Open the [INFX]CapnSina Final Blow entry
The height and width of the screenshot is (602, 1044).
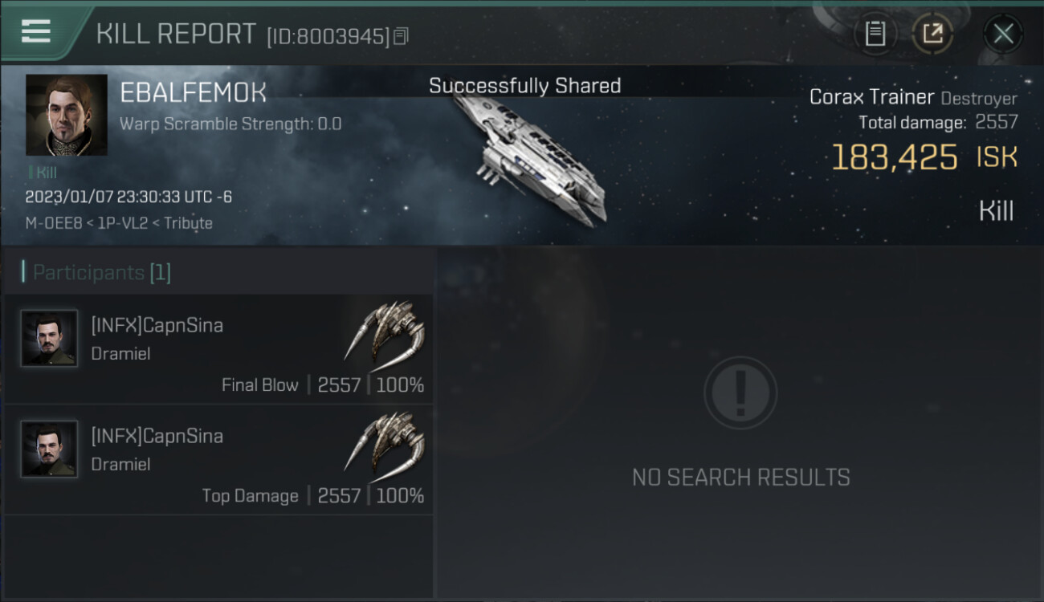(x=218, y=349)
